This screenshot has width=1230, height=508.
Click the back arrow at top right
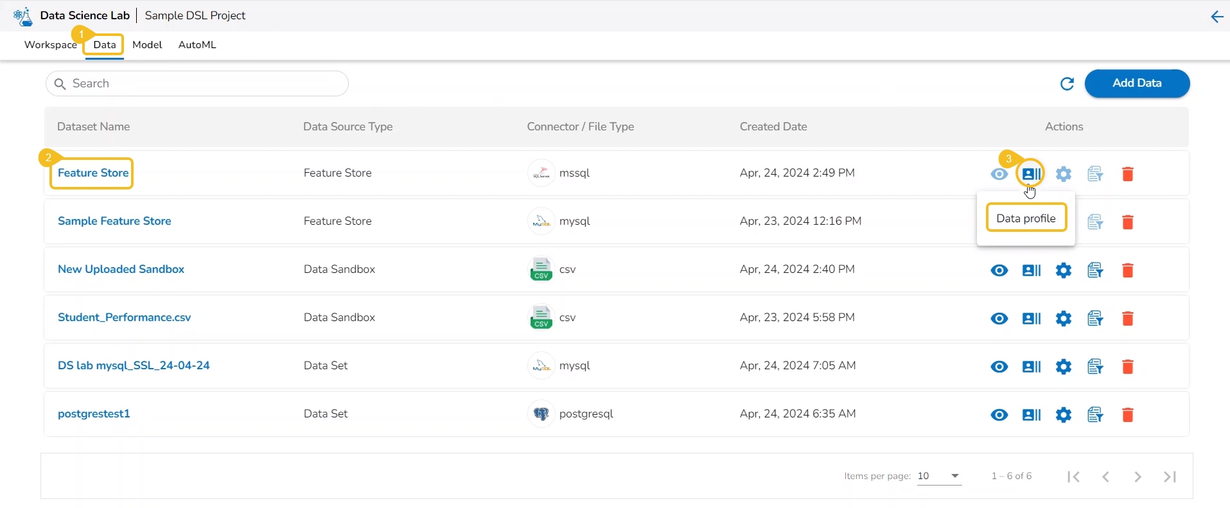[1217, 17]
